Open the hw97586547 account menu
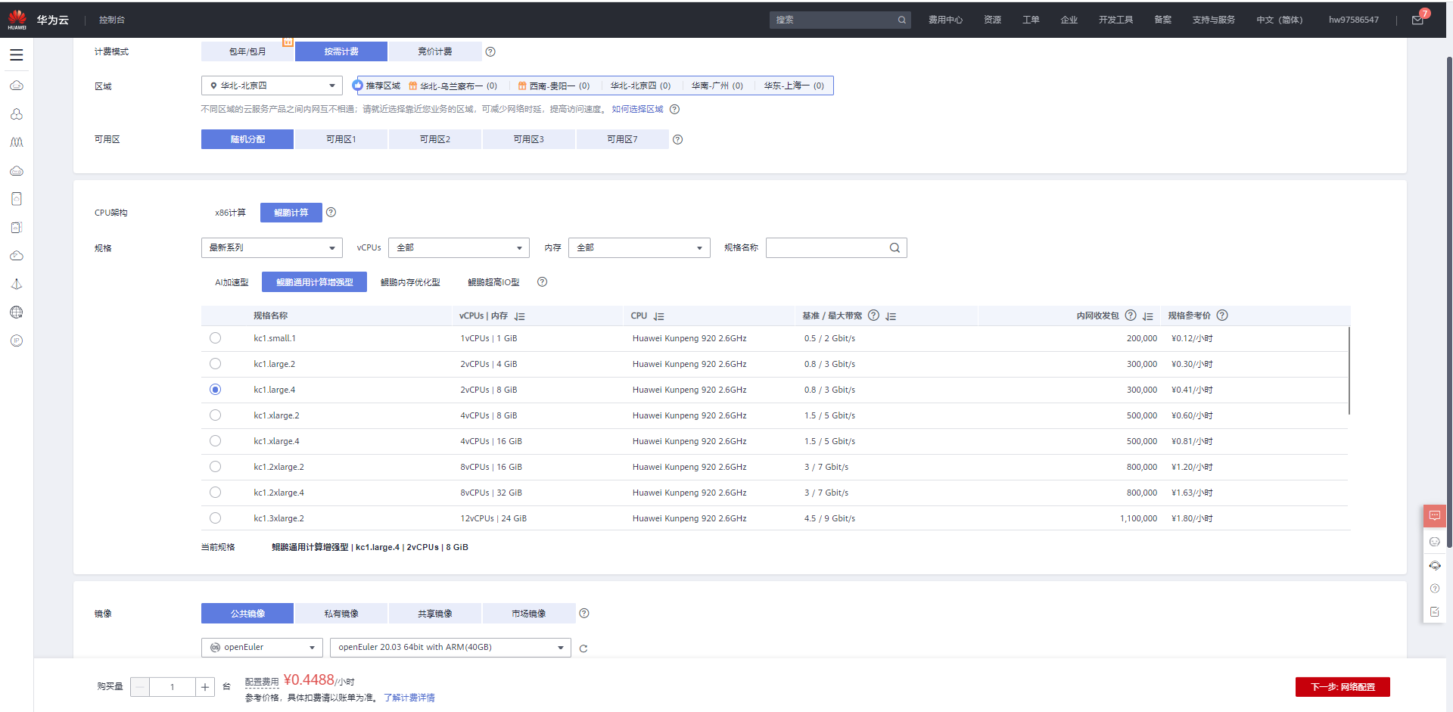The image size is (1453, 712). point(1354,20)
